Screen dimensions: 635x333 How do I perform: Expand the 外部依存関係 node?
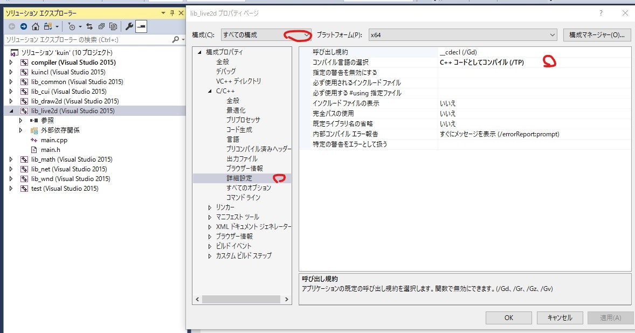tap(20, 130)
